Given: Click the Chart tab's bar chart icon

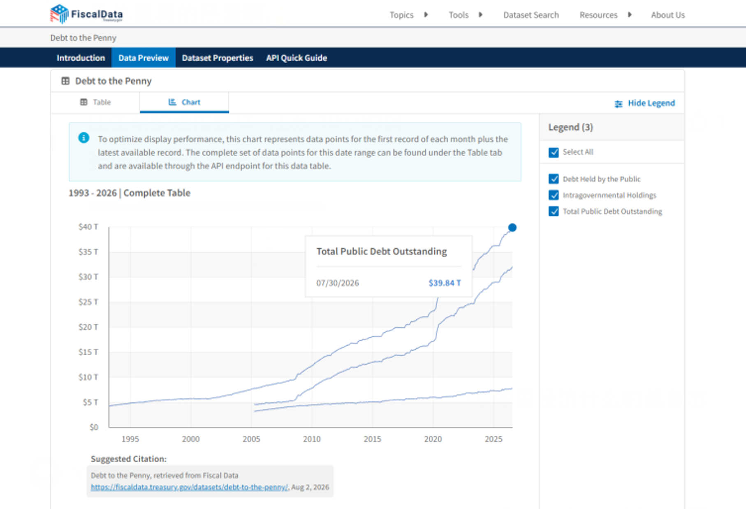Looking at the screenshot, I should pos(172,102).
